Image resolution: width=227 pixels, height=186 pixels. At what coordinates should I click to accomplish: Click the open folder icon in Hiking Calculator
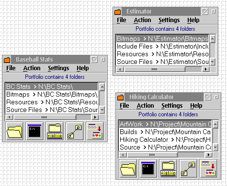[x=128, y=169]
